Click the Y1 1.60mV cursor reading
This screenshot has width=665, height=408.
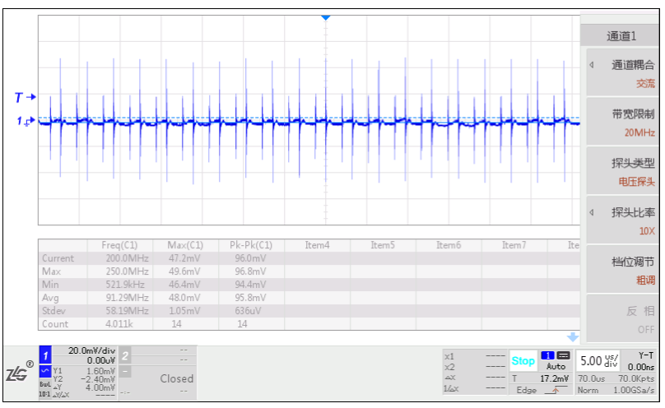tap(84, 371)
